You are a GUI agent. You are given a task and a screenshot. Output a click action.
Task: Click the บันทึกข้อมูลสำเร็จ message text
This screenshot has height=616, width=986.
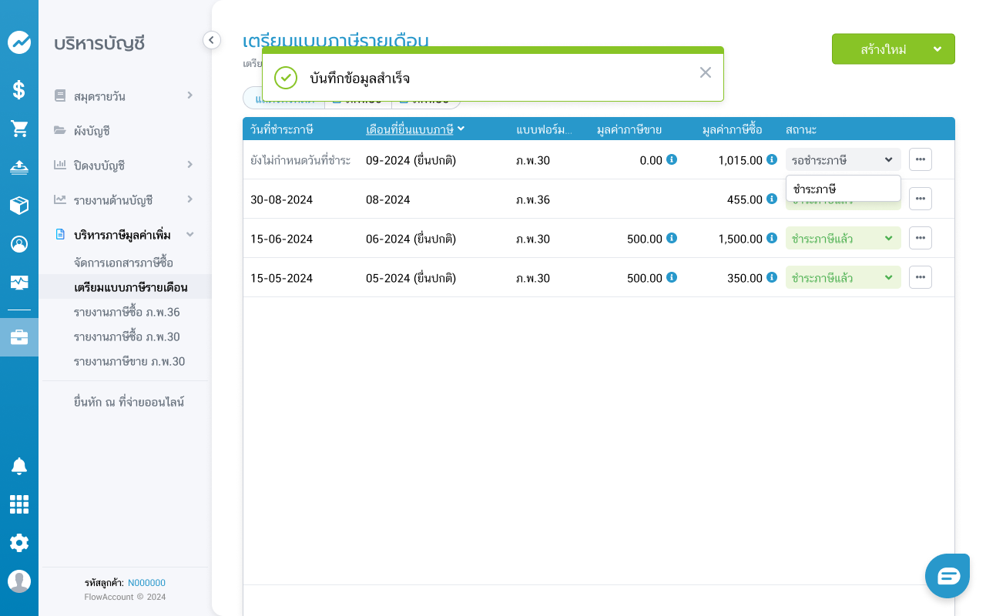[x=360, y=78]
